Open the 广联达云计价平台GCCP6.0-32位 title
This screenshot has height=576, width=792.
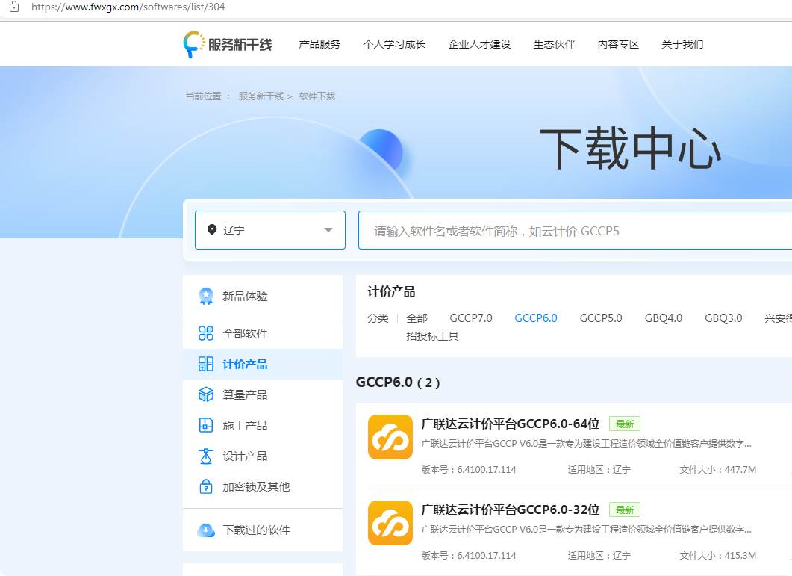tap(511, 510)
